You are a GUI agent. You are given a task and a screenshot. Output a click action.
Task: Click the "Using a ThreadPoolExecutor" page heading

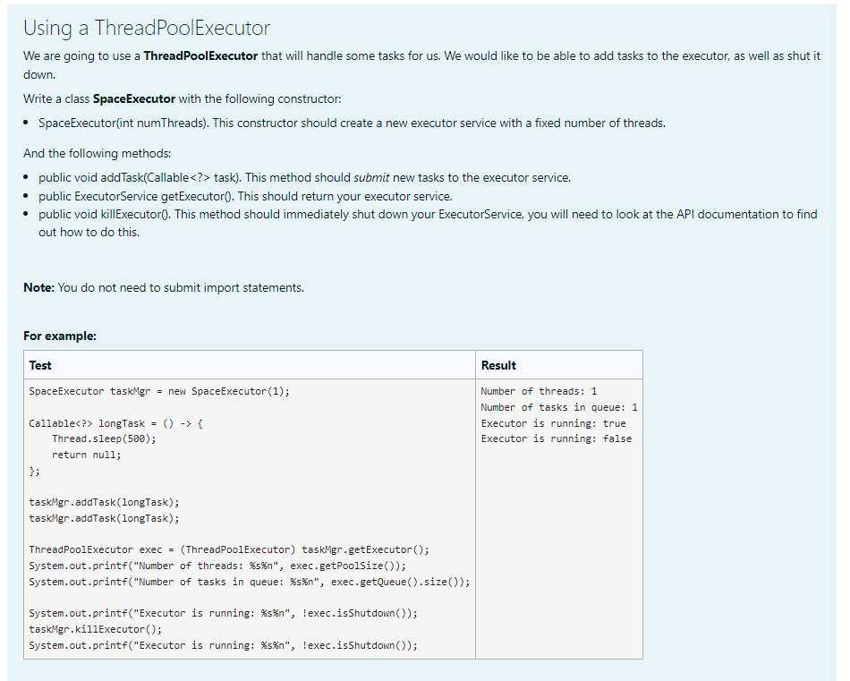[146, 28]
